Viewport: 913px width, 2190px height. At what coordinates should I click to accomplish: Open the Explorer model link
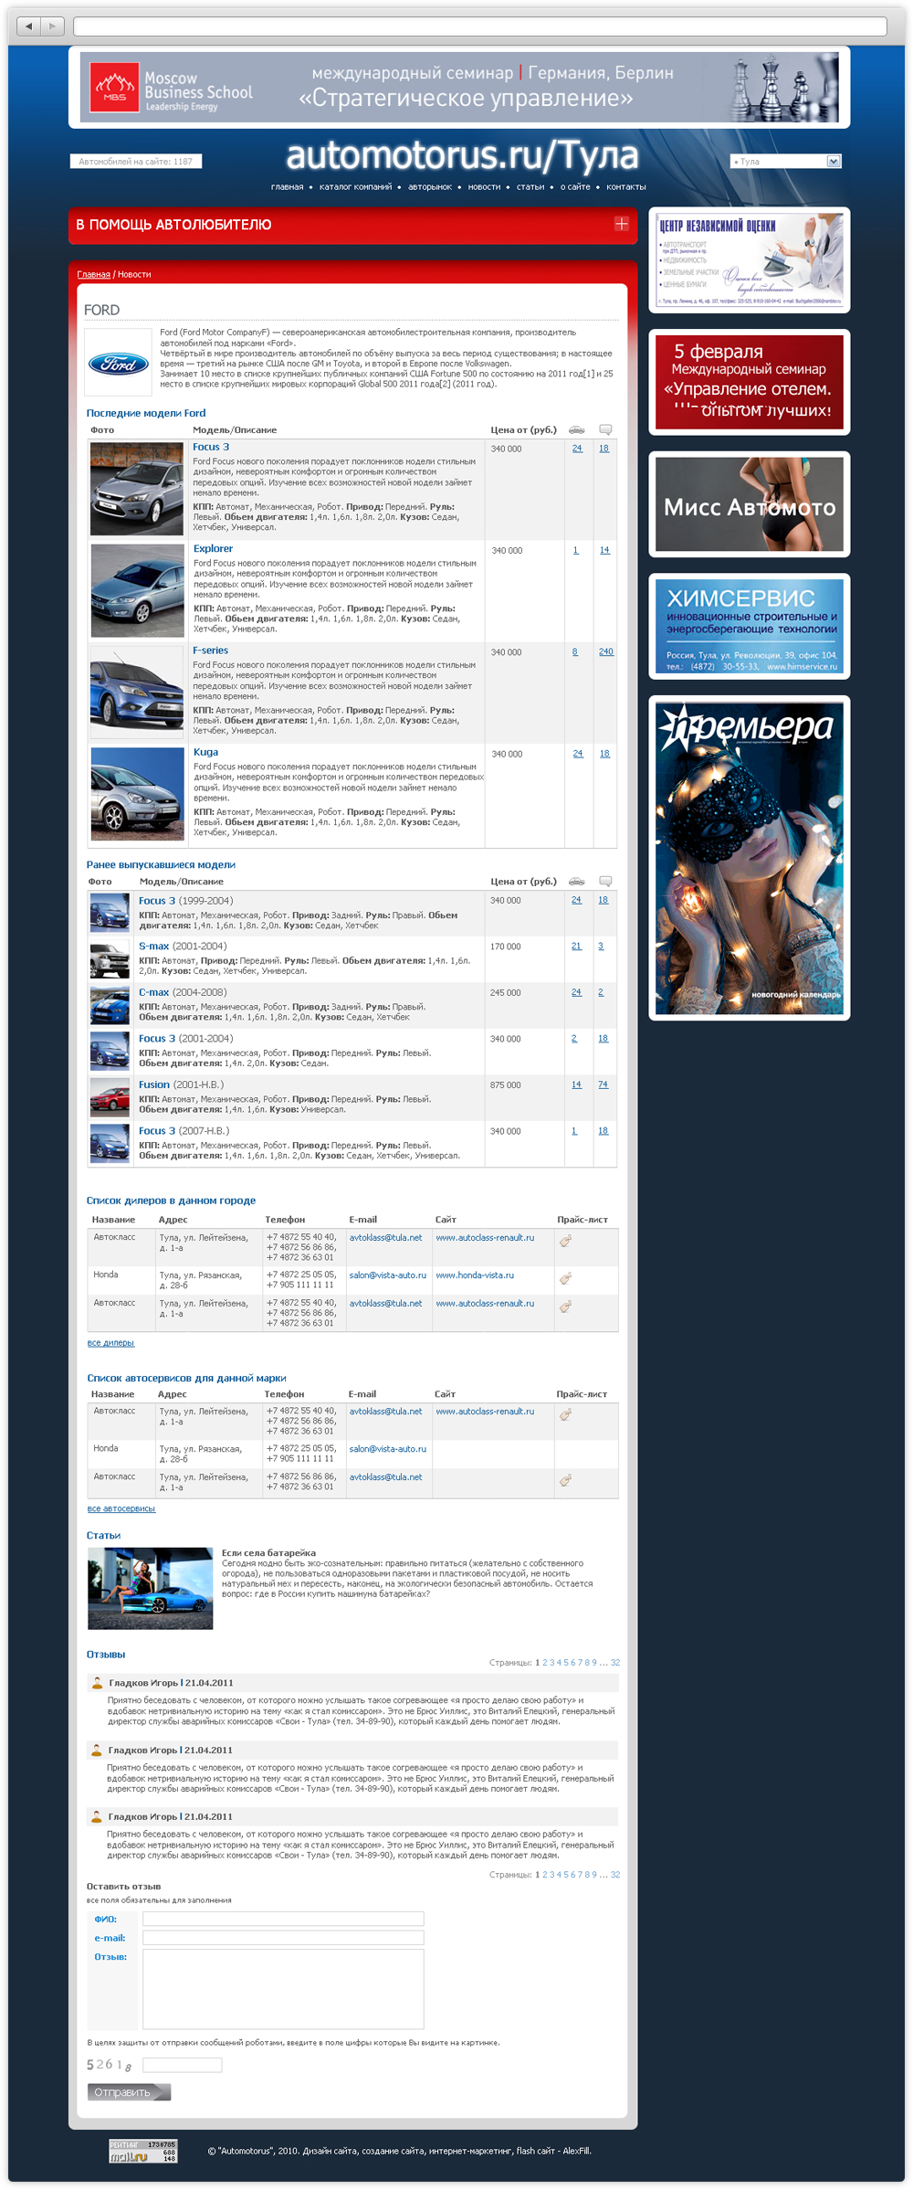click(213, 548)
